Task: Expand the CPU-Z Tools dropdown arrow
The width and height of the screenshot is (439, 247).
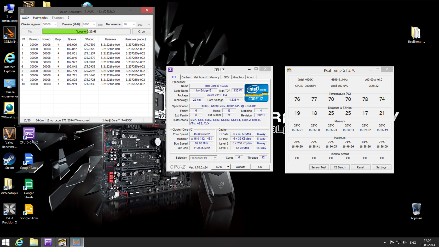Action: tap(228, 167)
